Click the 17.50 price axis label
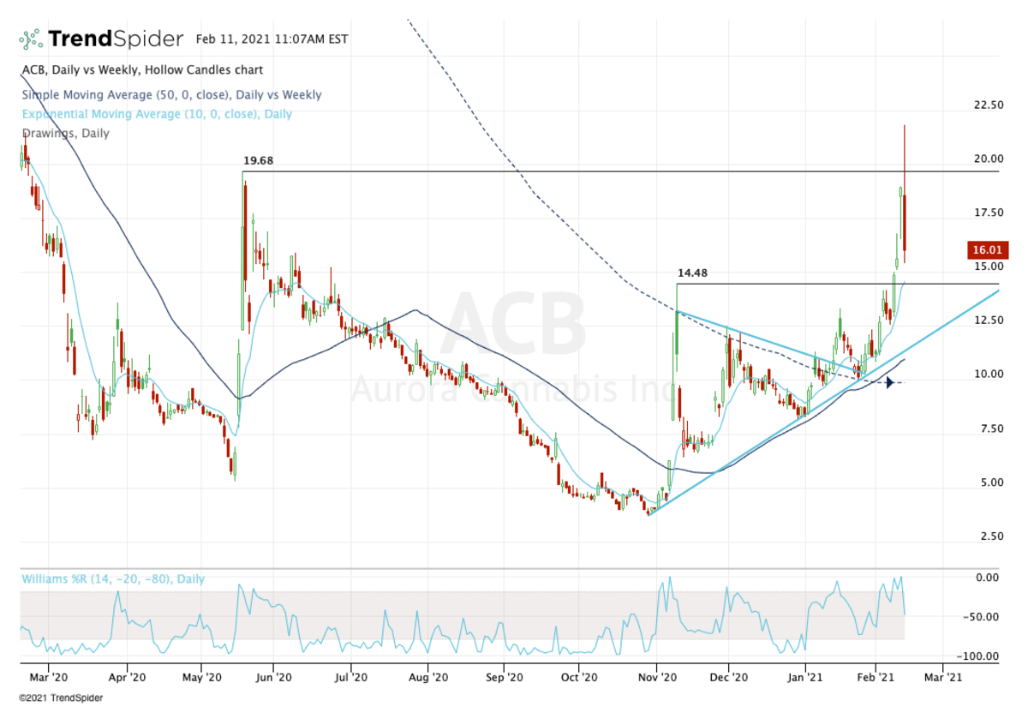Screen dimensions: 1028x707 pos(987,213)
